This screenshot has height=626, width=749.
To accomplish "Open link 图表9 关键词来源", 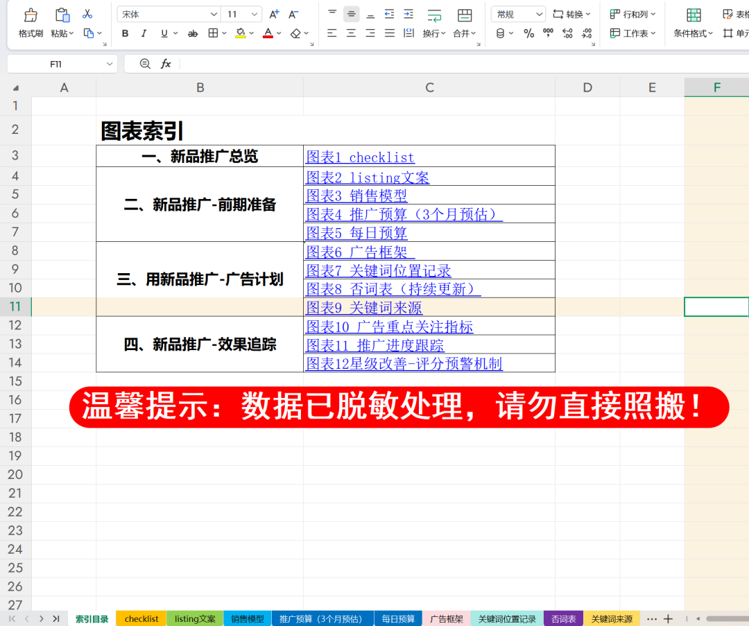I will click(x=364, y=308).
